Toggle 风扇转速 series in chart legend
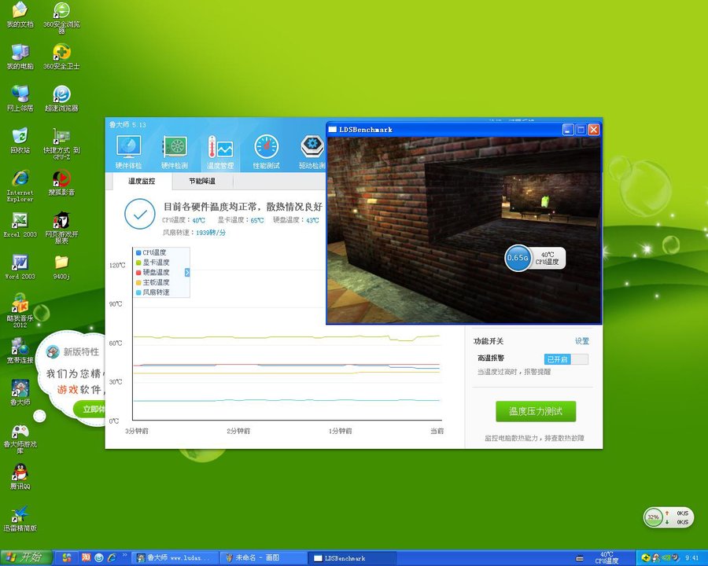The width and height of the screenshot is (708, 566). 154,292
